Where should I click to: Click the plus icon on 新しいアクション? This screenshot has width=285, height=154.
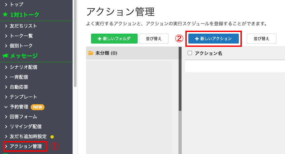(197, 39)
